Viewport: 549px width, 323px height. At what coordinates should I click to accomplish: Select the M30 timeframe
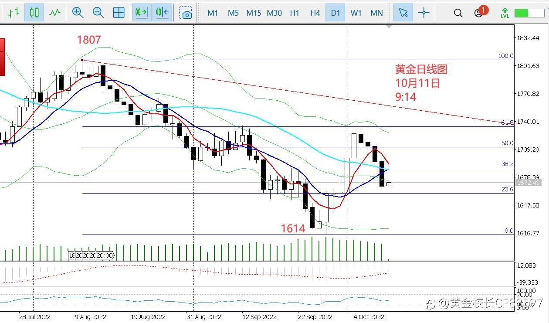click(274, 13)
